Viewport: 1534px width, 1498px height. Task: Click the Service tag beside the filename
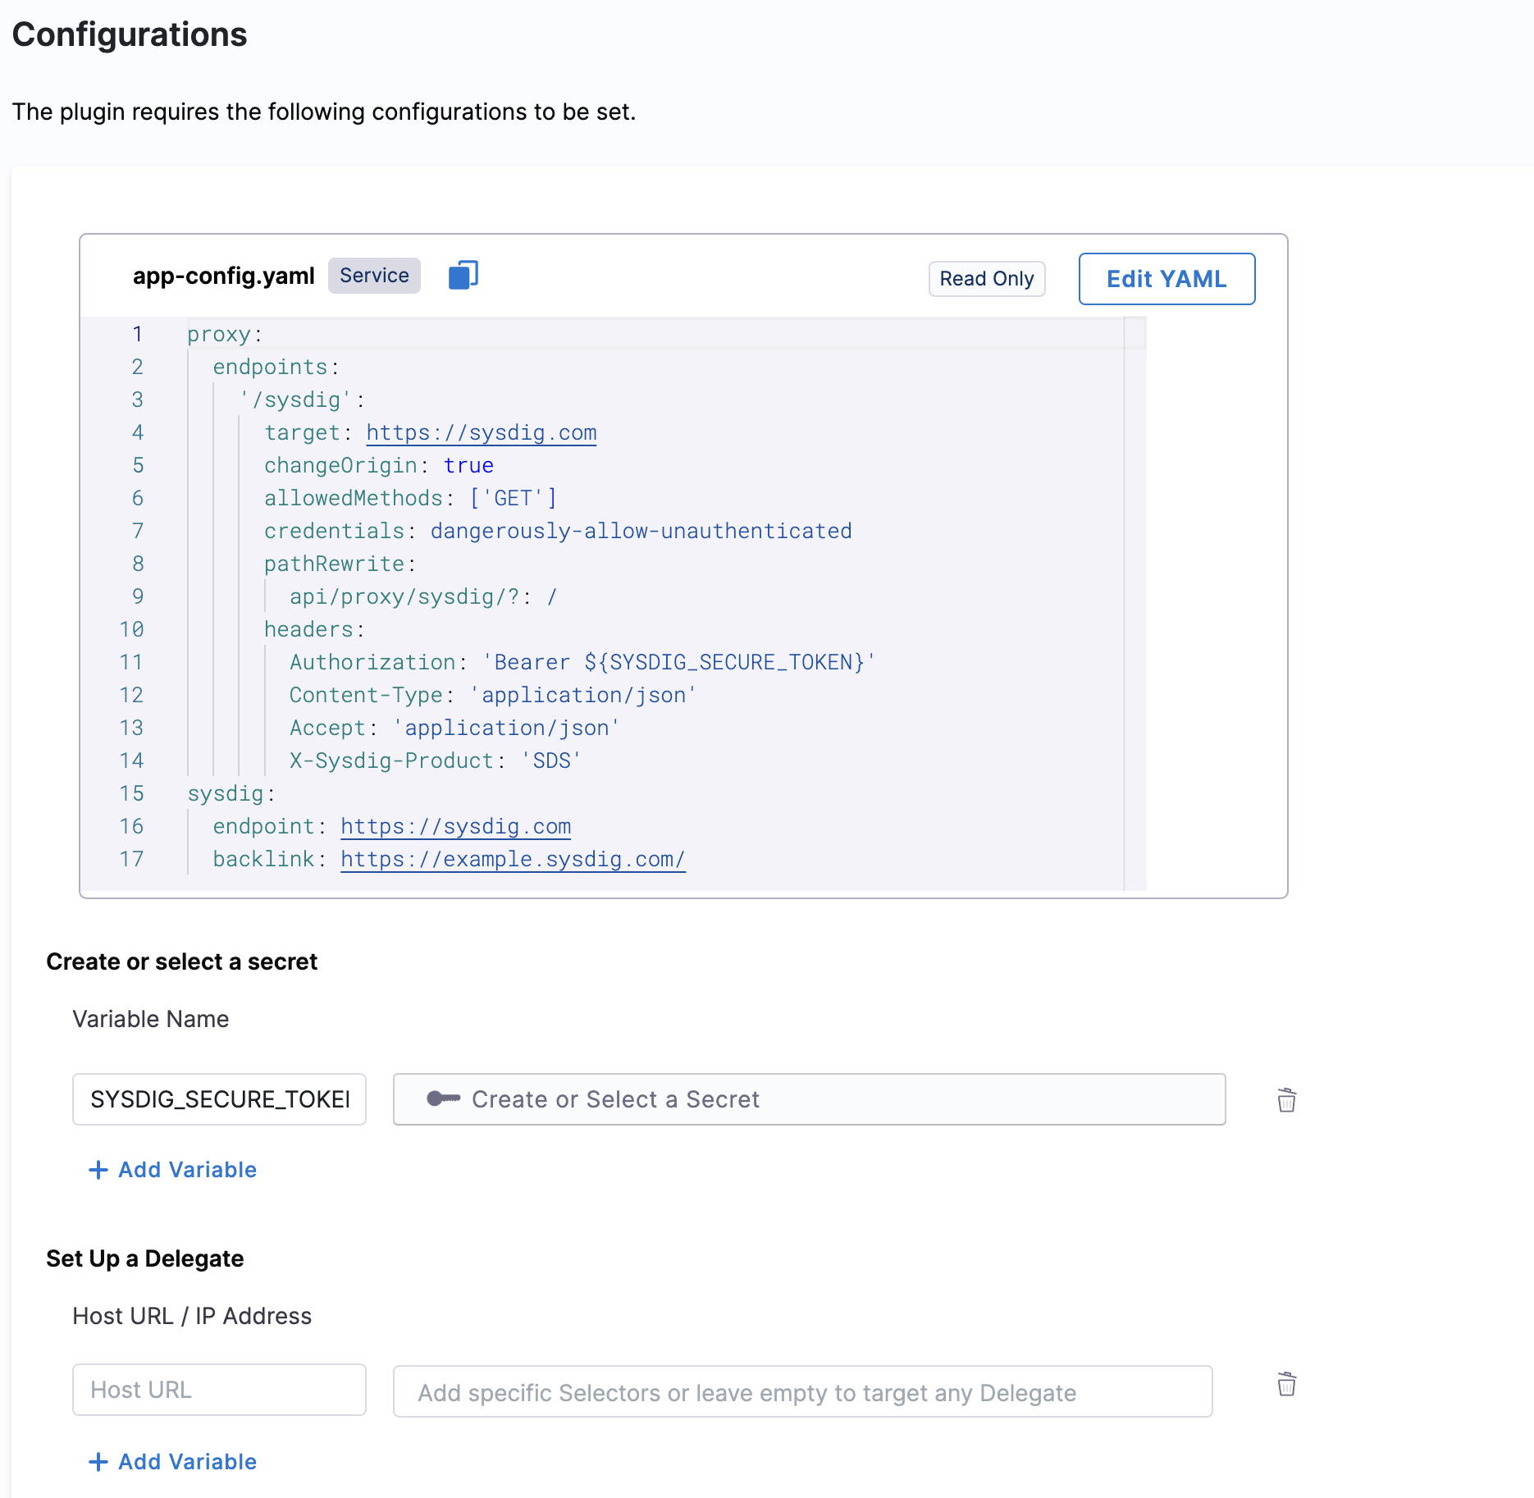pyautogui.click(x=374, y=276)
